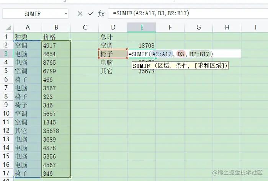Click D3 reference in cell formula
This screenshot has height=181, width=268.
[x=181, y=54]
